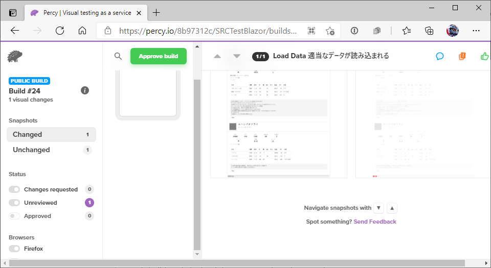This screenshot has height=268, width=491.
Task: Click the Send Feedback link
Action: [375, 222]
